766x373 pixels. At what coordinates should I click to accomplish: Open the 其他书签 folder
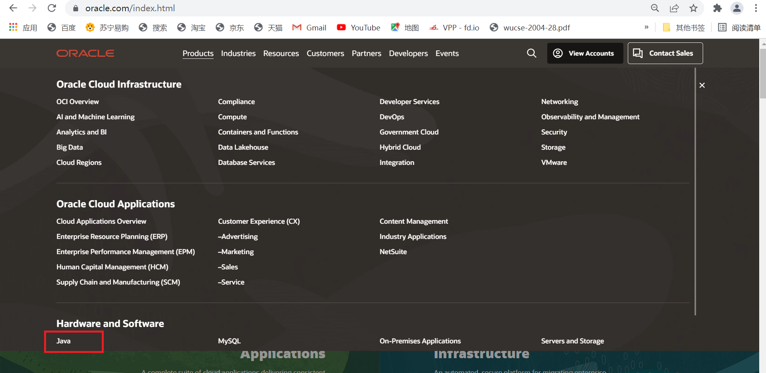point(684,28)
